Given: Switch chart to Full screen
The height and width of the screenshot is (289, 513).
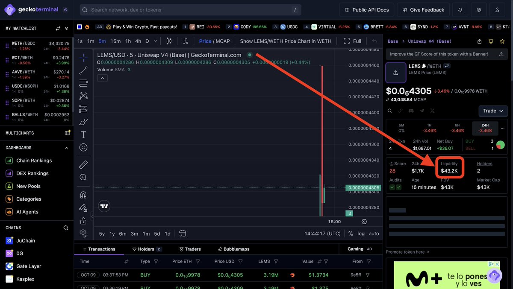Looking at the screenshot, I should tap(353, 41).
